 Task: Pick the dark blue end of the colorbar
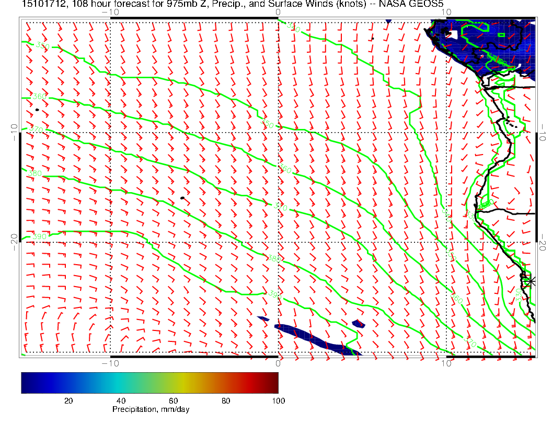pos(26,383)
